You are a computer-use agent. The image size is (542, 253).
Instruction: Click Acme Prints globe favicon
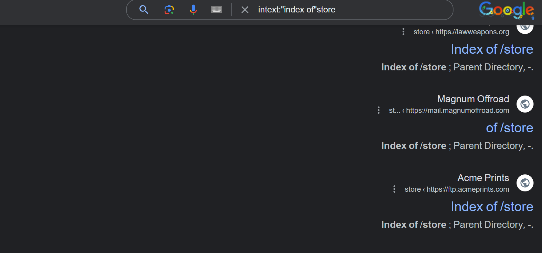(x=525, y=183)
